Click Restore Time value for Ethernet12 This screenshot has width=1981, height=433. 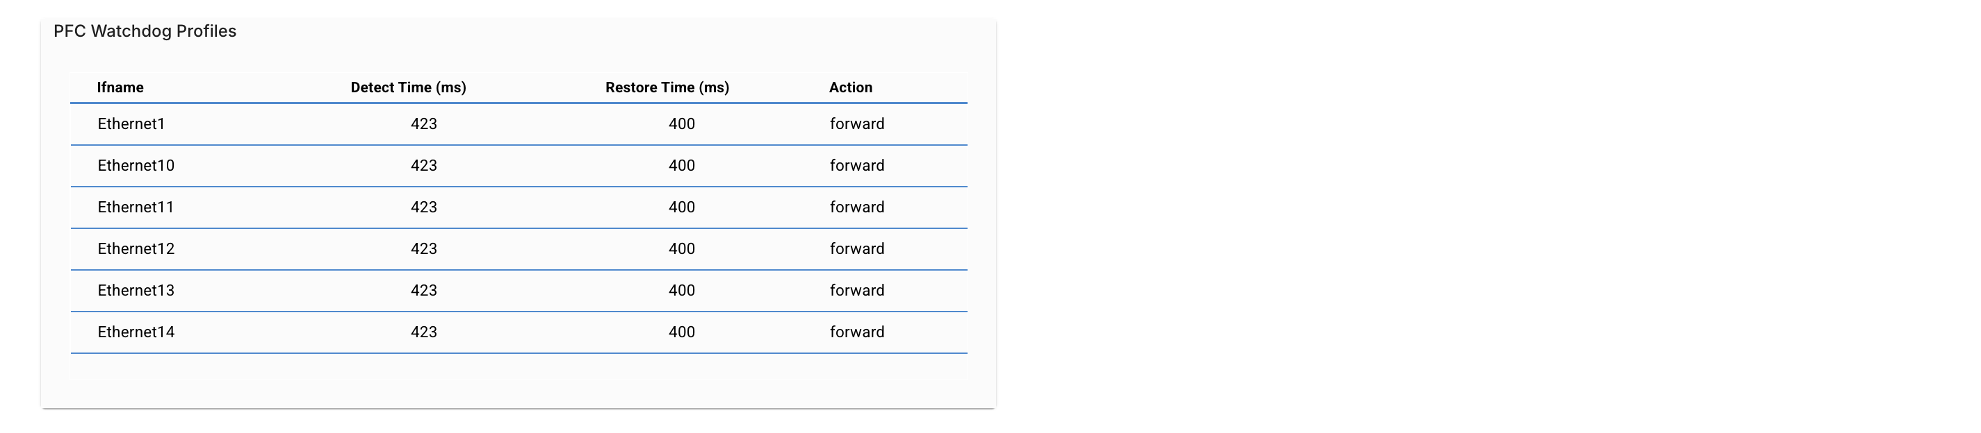point(681,248)
